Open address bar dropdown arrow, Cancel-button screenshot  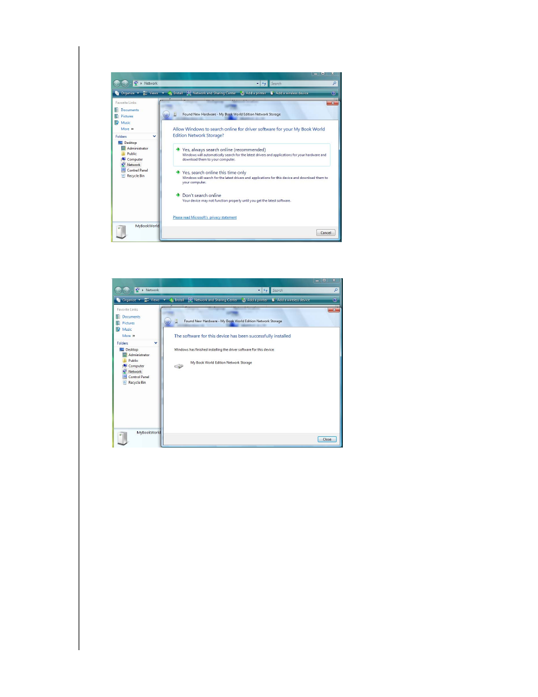258,84
